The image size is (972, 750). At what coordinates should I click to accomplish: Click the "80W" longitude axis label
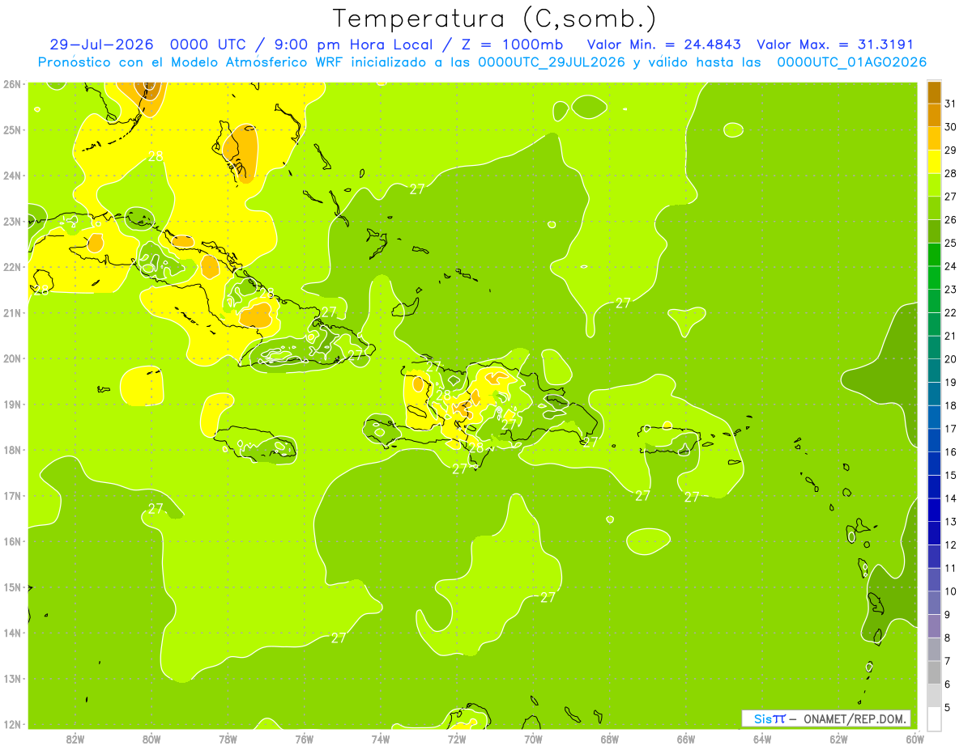point(151,739)
